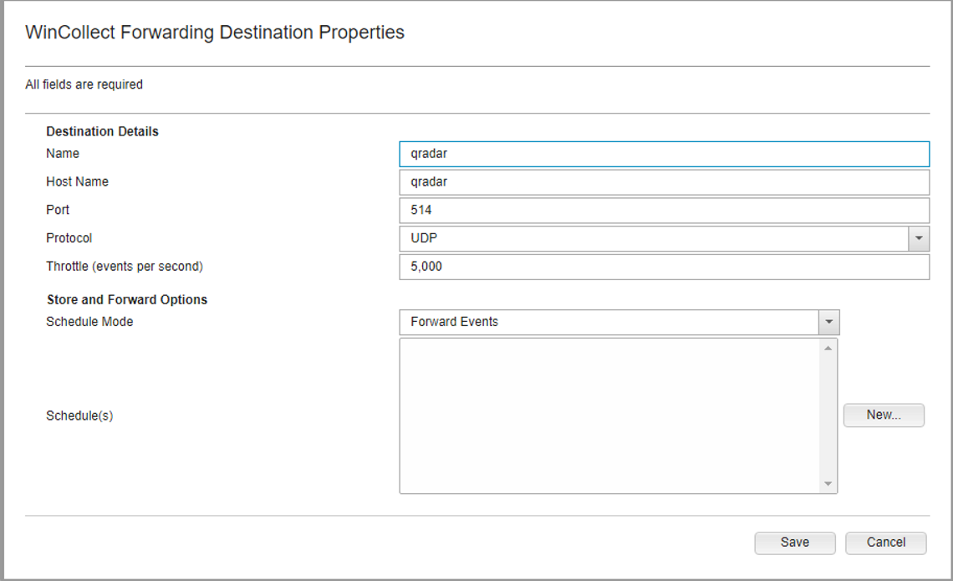
Task: Click the WinCollect Forwarding Destination Properties title
Action: (x=215, y=33)
